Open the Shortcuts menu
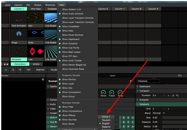187x130 pixels. coord(50,5)
